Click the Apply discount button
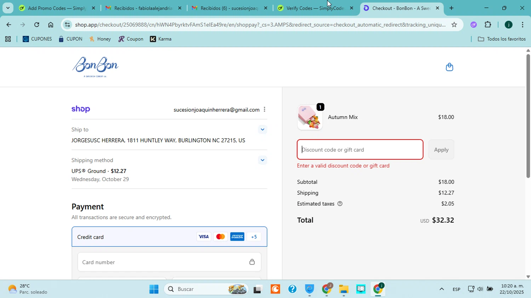 tap(441, 150)
